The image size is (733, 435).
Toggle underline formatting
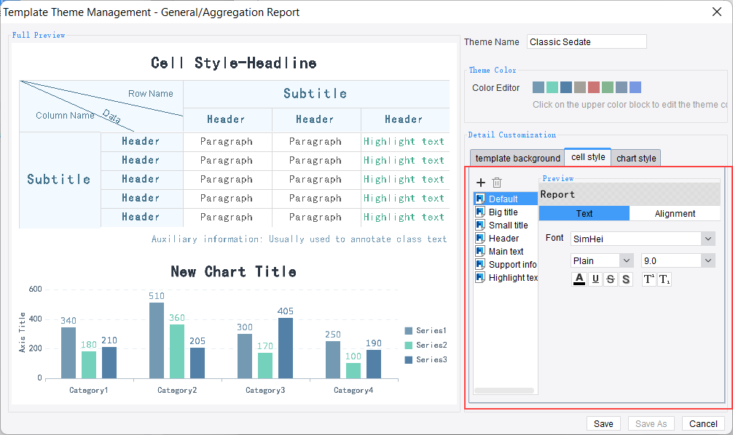tap(595, 279)
